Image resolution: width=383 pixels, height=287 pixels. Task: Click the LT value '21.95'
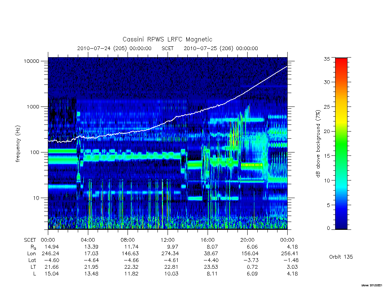tap(91, 267)
